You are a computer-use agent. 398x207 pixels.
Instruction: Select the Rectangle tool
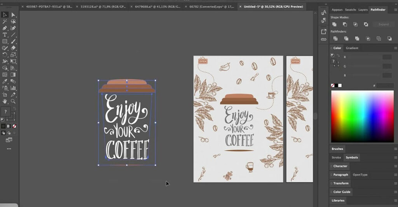(5, 41)
